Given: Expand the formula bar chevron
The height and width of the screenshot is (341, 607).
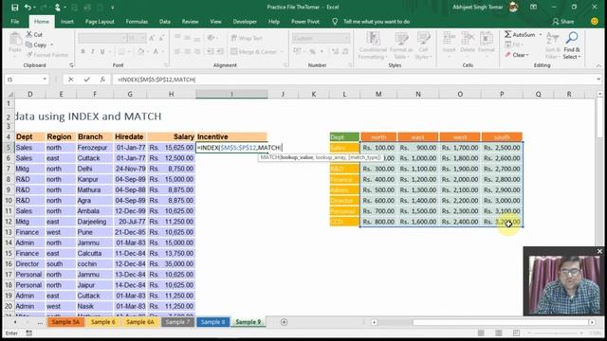Looking at the screenshot, I should (598, 80).
